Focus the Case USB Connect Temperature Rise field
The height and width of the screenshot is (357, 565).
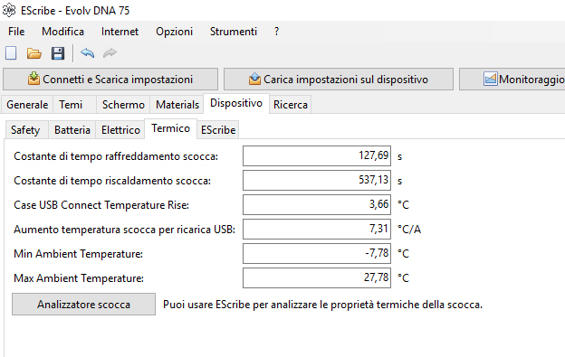(317, 204)
